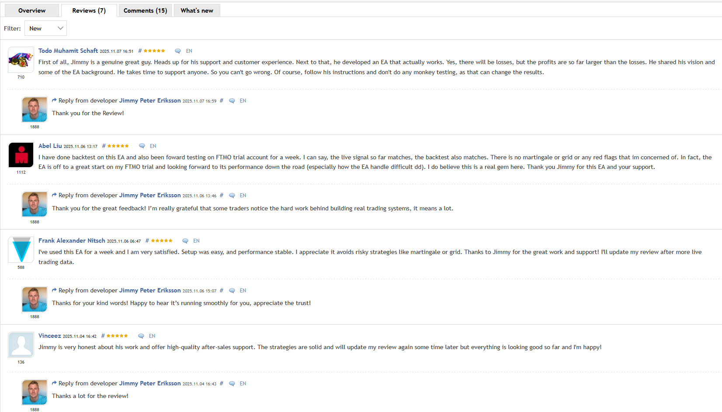This screenshot has height=412, width=722.
Task: Click the speech bubble icon on Abel Liu's review
Action: point(141,146)
